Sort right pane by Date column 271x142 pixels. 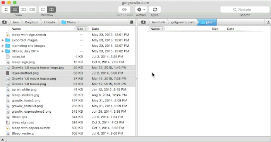(230, 29)
